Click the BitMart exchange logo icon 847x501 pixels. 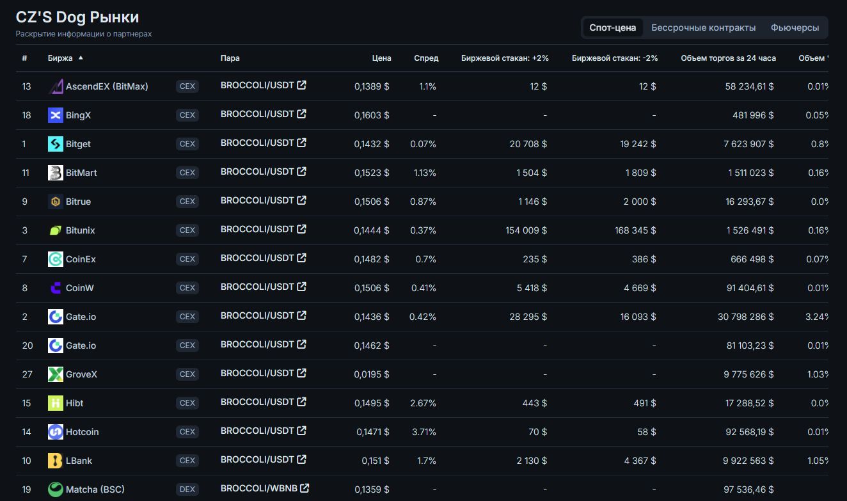56,173
